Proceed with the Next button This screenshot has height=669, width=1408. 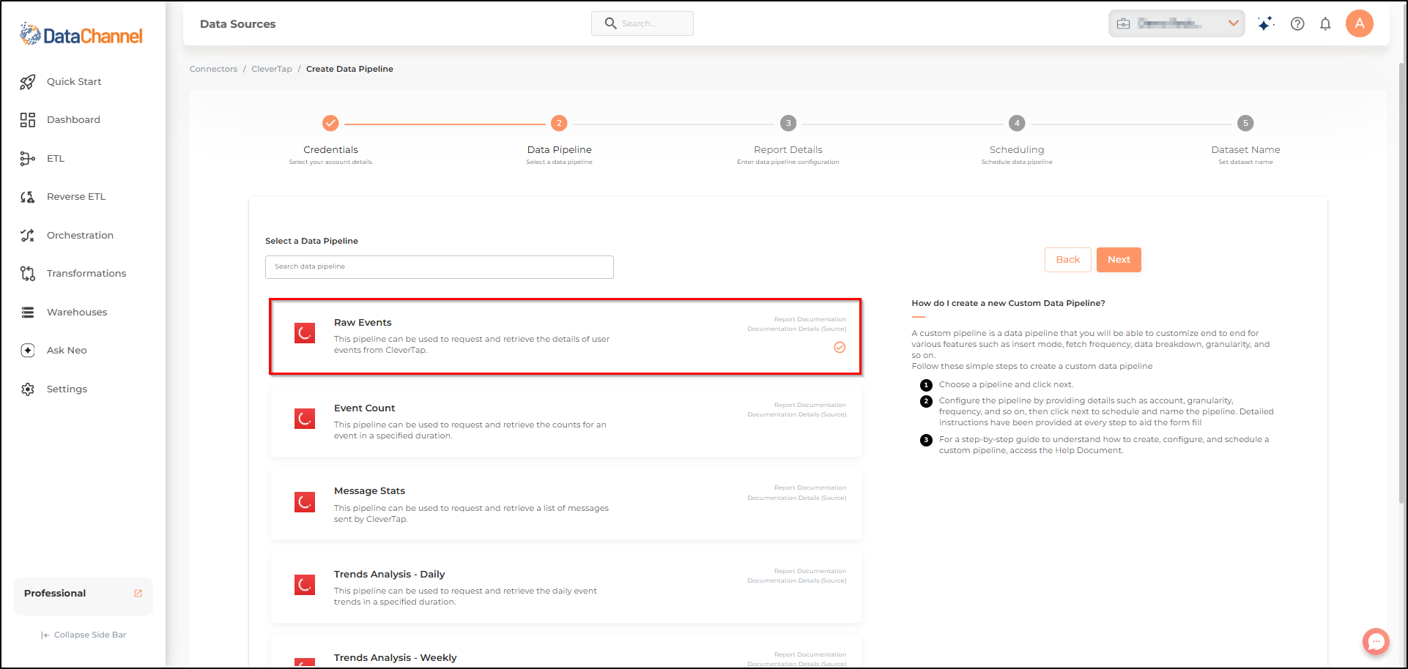[1119, 260]
